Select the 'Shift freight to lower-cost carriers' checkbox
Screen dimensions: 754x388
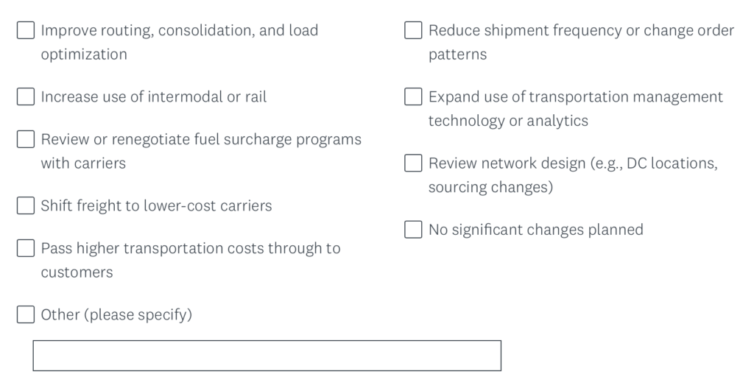point(26,205)
